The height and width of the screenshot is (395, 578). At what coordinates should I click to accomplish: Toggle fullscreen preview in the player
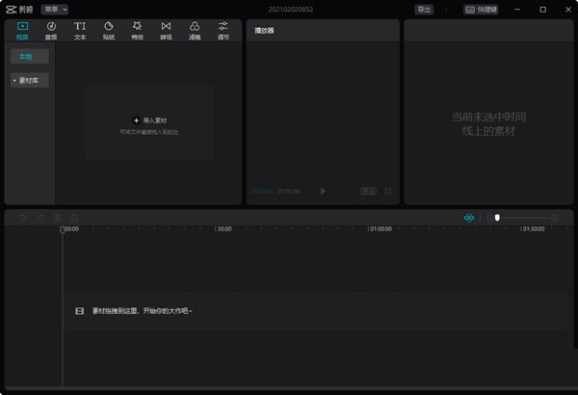(388, 192)
